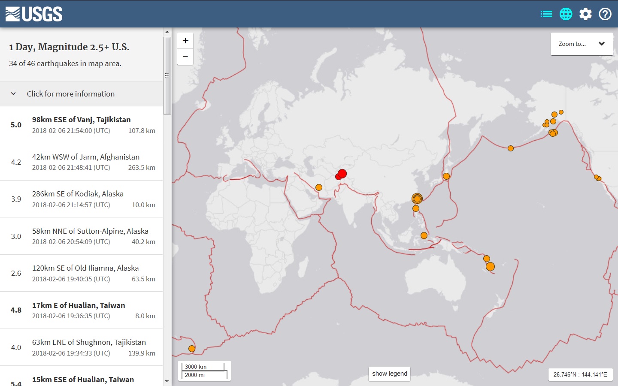Open the earthquake list view icon
The image size is (618, 386).
click(x=546, y=14)
